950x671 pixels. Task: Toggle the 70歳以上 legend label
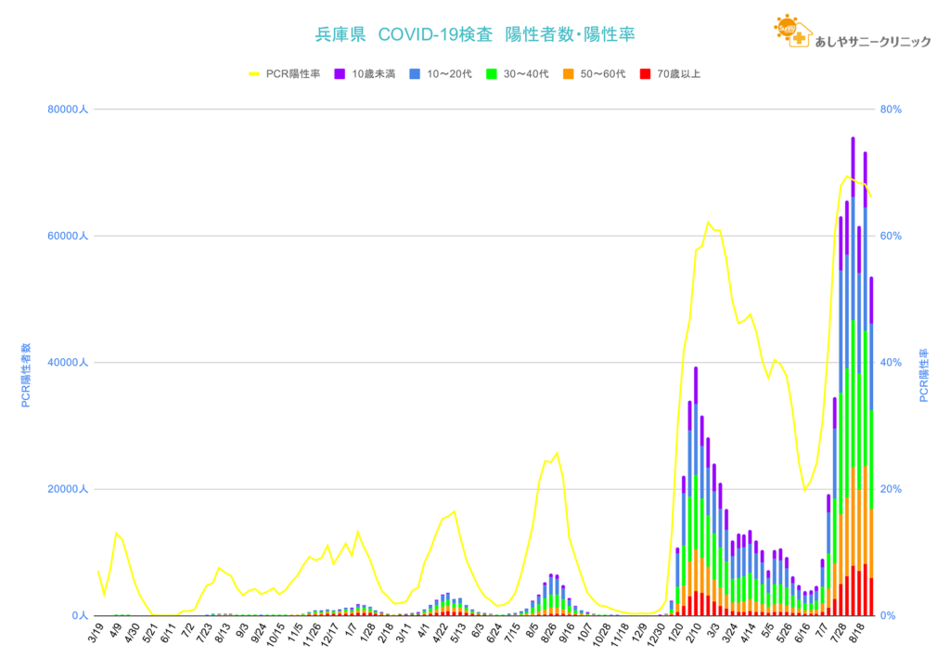[679, 73]
